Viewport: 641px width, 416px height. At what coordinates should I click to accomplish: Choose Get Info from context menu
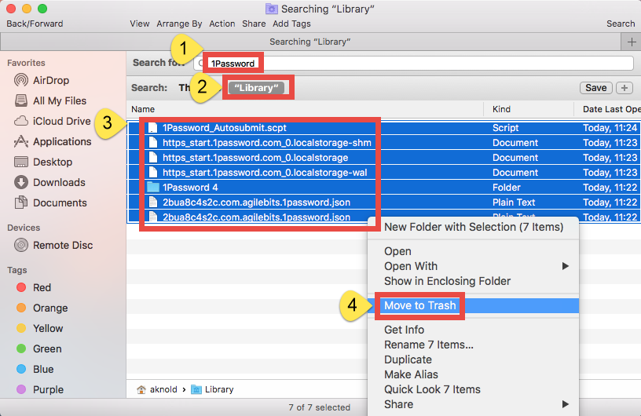(474, 330)
